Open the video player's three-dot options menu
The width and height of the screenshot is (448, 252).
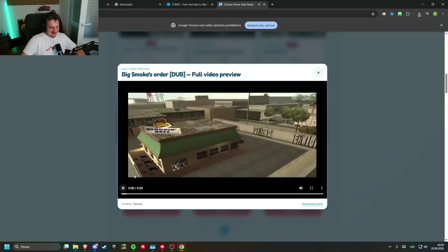[x=322, y=188]
